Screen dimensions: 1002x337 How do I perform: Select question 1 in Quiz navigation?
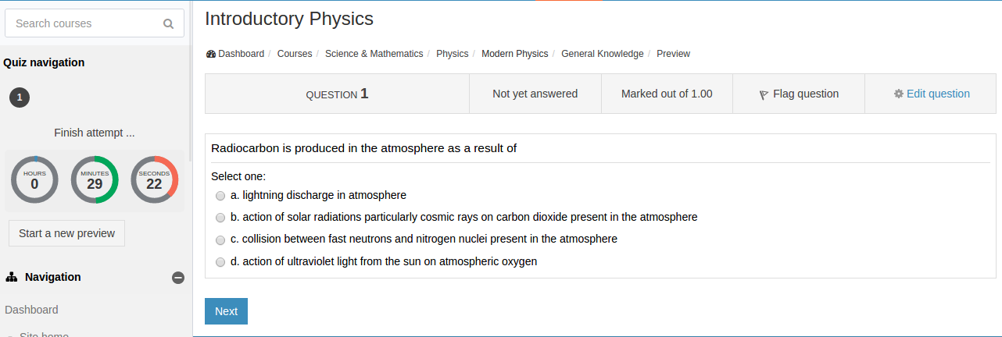tap(20, 98)
